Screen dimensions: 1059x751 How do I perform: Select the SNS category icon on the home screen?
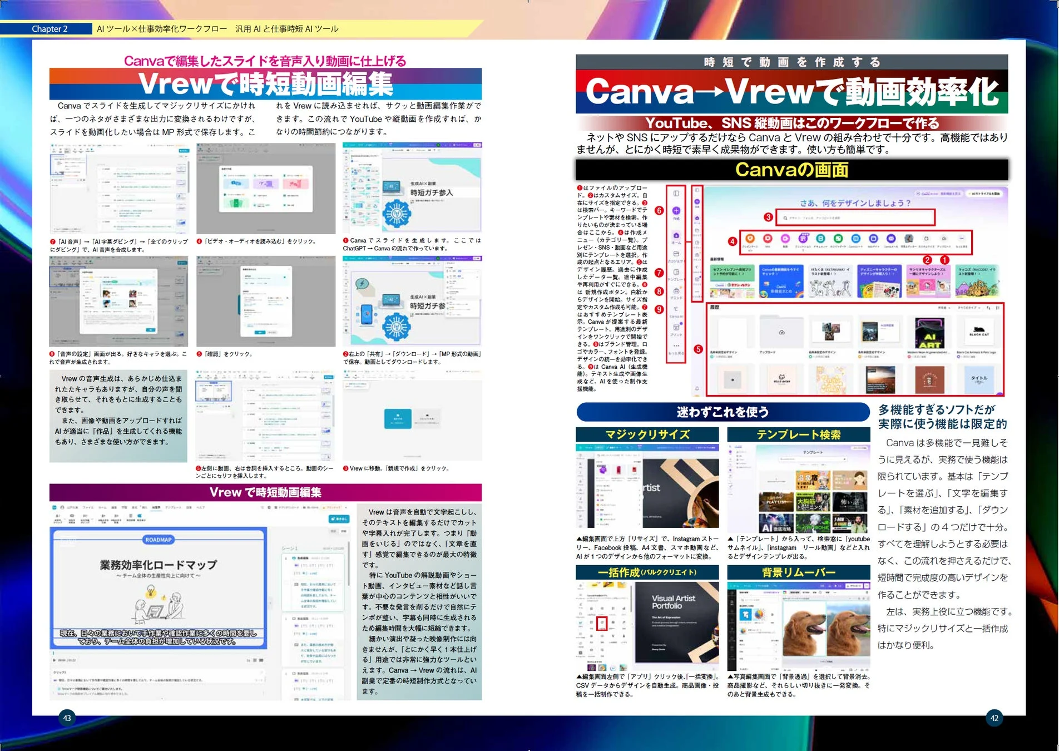click(x=768, y=238)
